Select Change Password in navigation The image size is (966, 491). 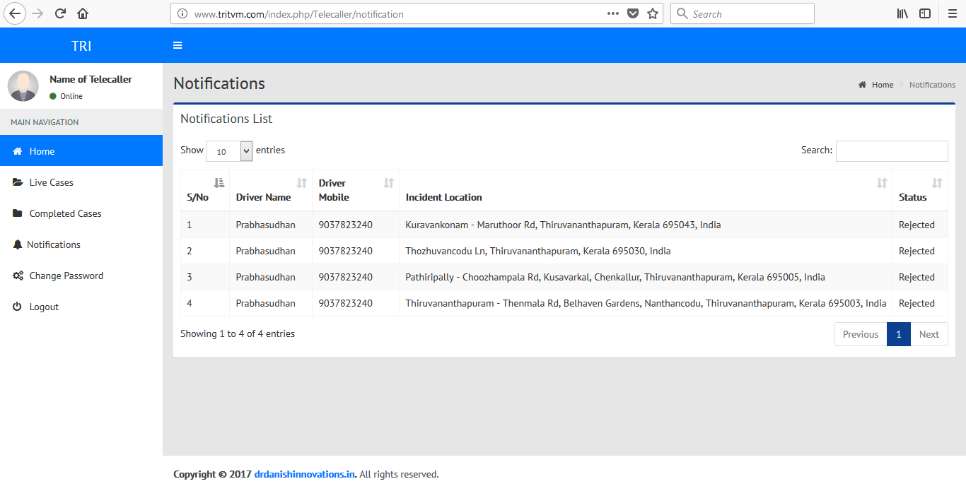pyautogui.click(x=66, y=276)
